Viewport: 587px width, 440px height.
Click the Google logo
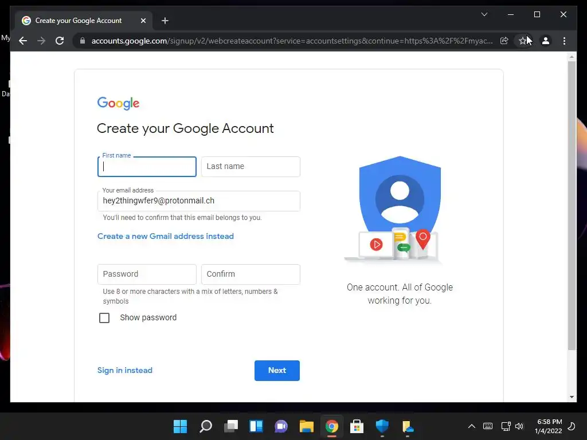(118, 103)
